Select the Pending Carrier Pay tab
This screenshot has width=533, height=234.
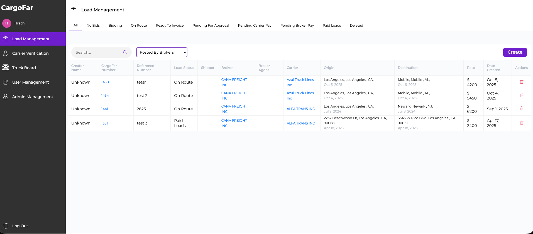[x=255, y=26]
